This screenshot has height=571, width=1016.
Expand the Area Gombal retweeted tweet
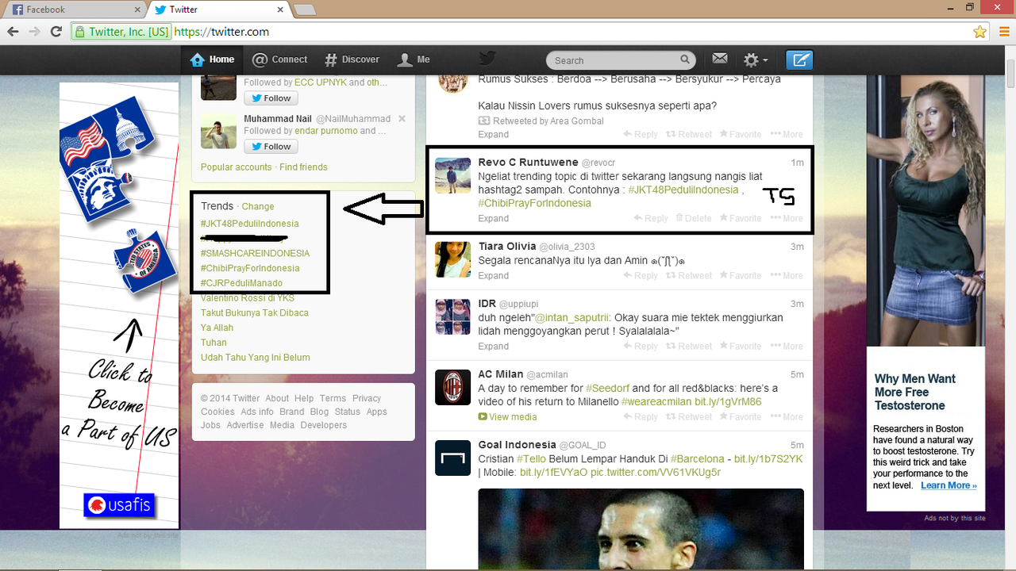point(494,135)
